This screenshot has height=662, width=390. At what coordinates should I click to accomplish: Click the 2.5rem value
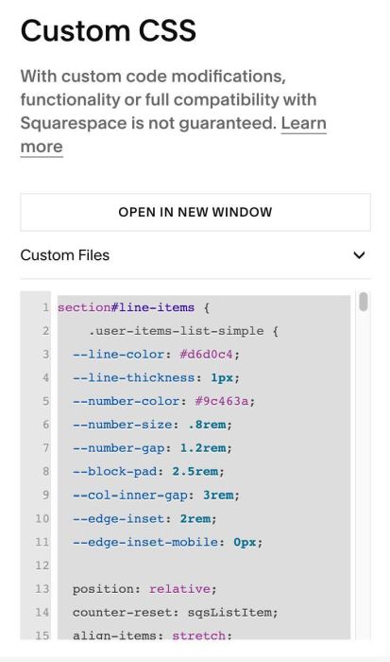(x=195, y=471)
